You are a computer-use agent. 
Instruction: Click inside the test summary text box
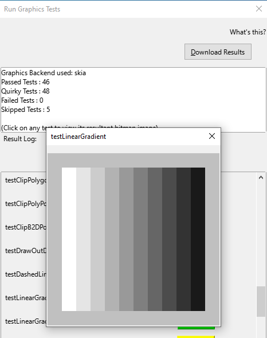coord(133,99)
